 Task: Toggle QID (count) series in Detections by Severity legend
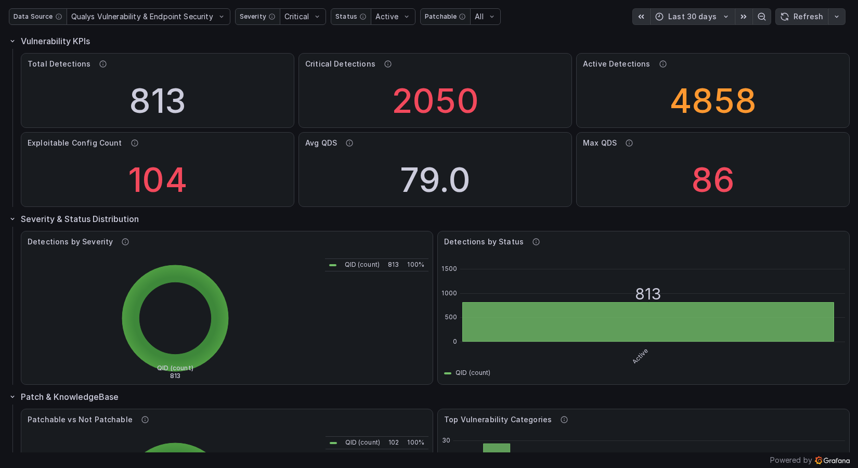pos(362,265)
